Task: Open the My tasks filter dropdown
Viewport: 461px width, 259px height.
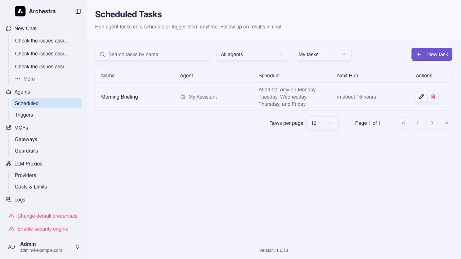Action: [x=322, y=54]
